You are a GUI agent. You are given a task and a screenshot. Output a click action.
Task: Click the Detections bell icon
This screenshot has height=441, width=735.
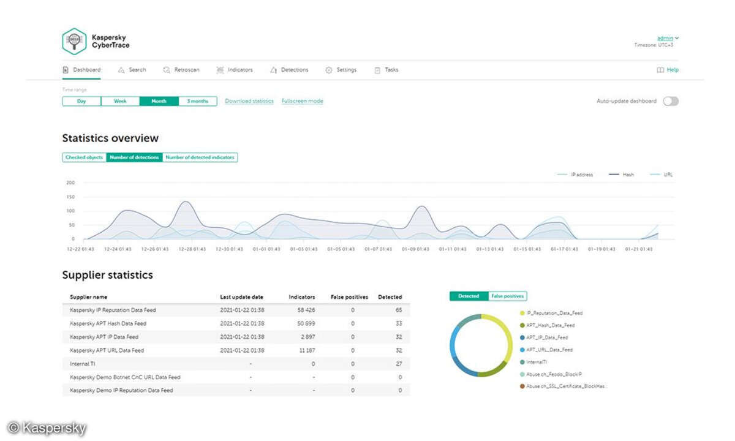pyautogui.click(x=273, y=70)
